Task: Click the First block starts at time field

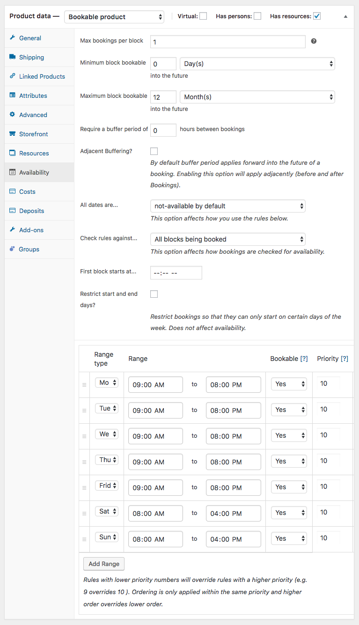Action: 176,273
